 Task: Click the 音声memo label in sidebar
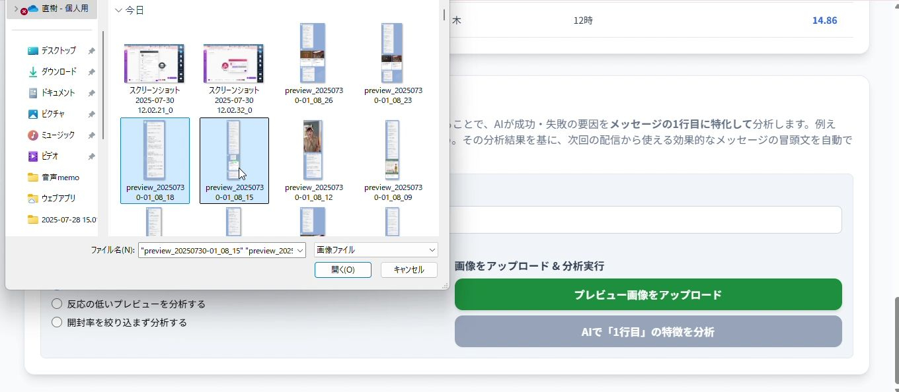tap(60, 178)
